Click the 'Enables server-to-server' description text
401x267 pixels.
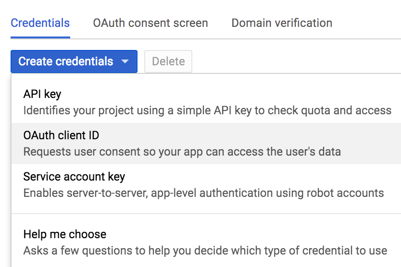coord(203,193)
